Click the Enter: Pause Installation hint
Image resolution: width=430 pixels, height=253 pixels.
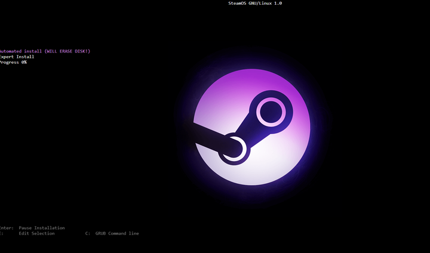coord(32,228)
